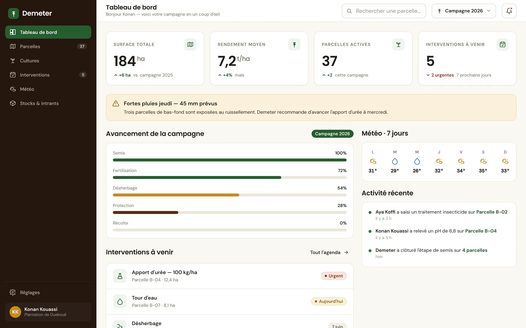
Task: Open the Parcelles menu item
Action: click(48, 46)
